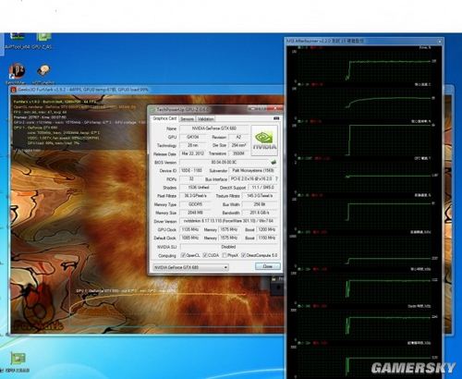Click the FurMark window title bar
The width and height of the screenshot is (462, 379).
tap(147, 90)
